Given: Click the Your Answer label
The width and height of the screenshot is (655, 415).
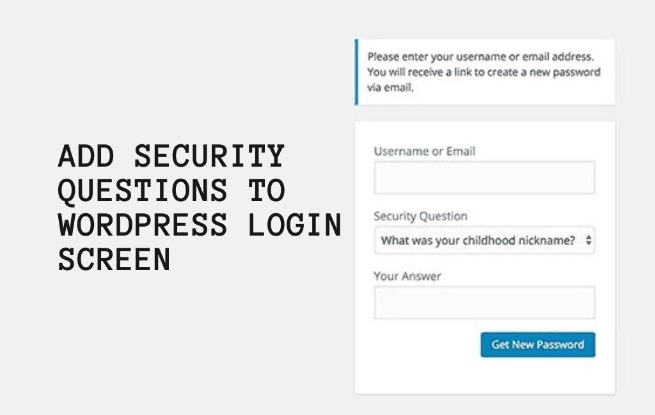Looking at the screenshot, I should coord(407,276).
